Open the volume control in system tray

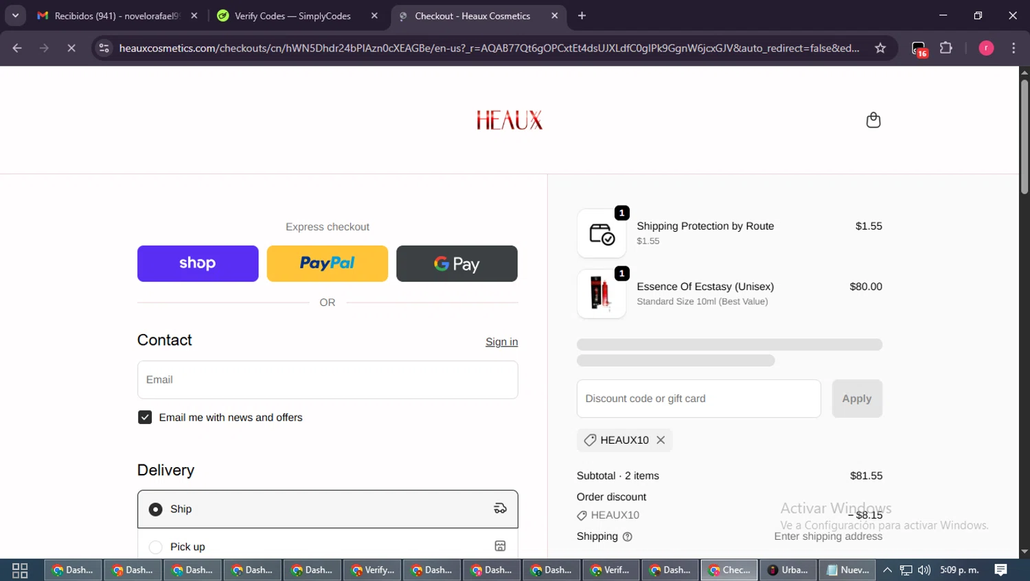pyautogui.click(x=924, y=570)
